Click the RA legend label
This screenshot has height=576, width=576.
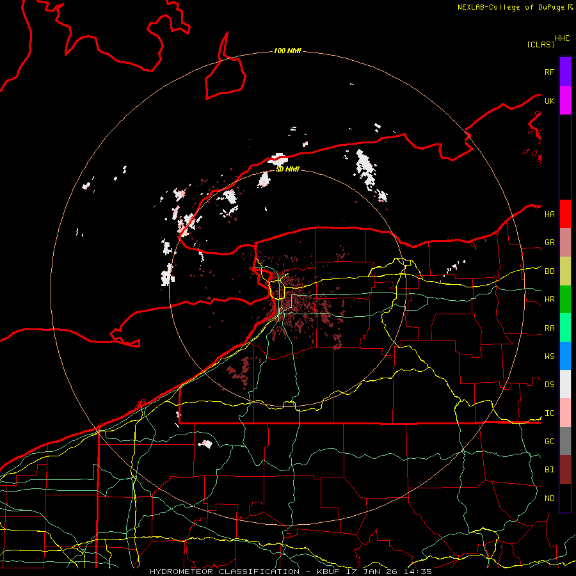click(x=549, y=328)
